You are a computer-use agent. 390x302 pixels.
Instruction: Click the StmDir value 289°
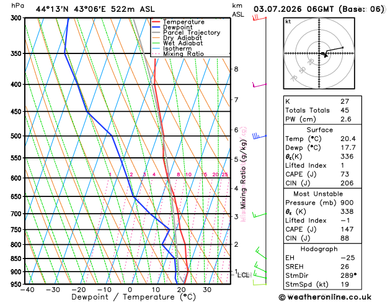[348, 275]
